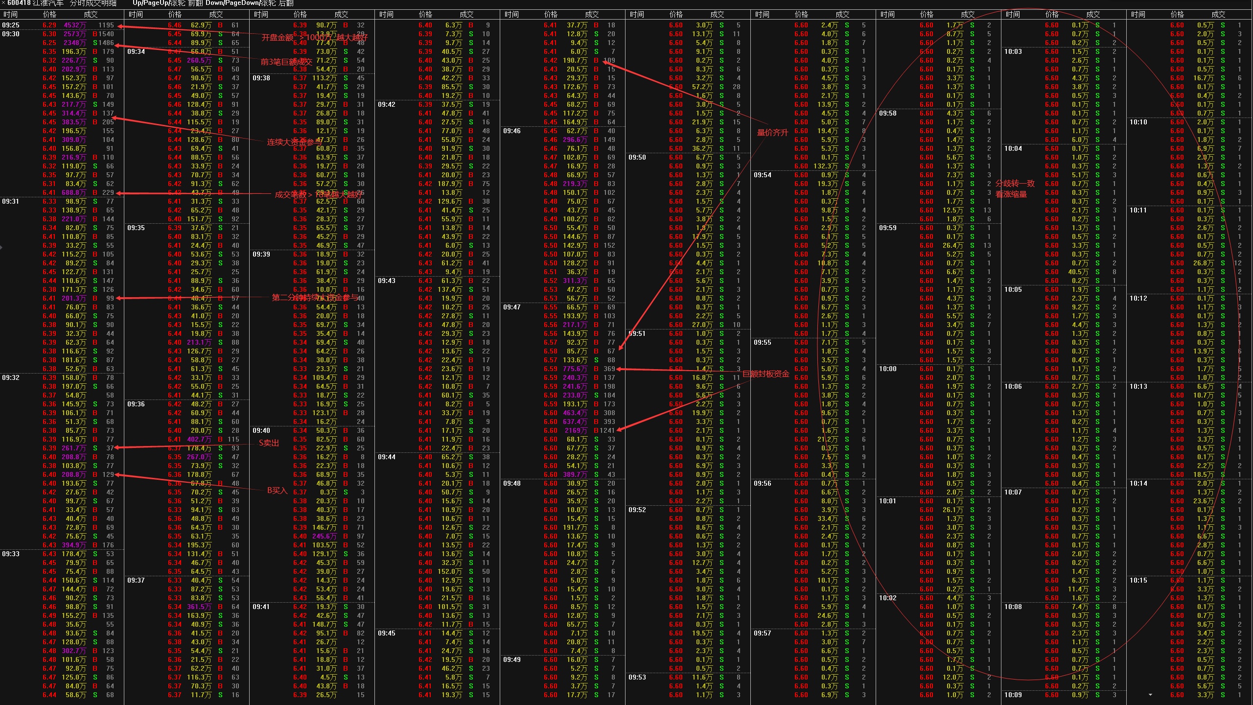Image resolution: width=1253 pixels, height=705 pixels.
Task: Click the Down/PageDown 后翻 hint text
Action: pos(250,3)
